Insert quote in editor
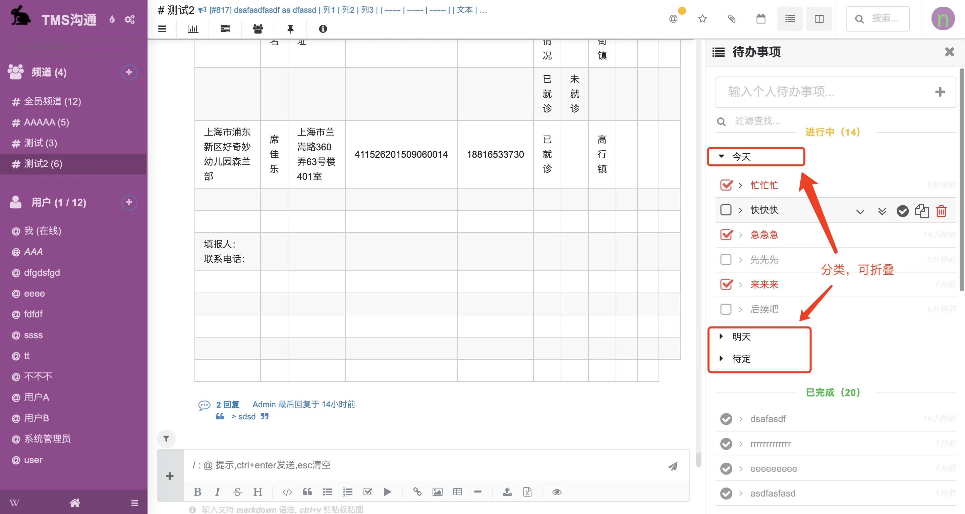Screen dimensions: 965x514 point(307,492)
